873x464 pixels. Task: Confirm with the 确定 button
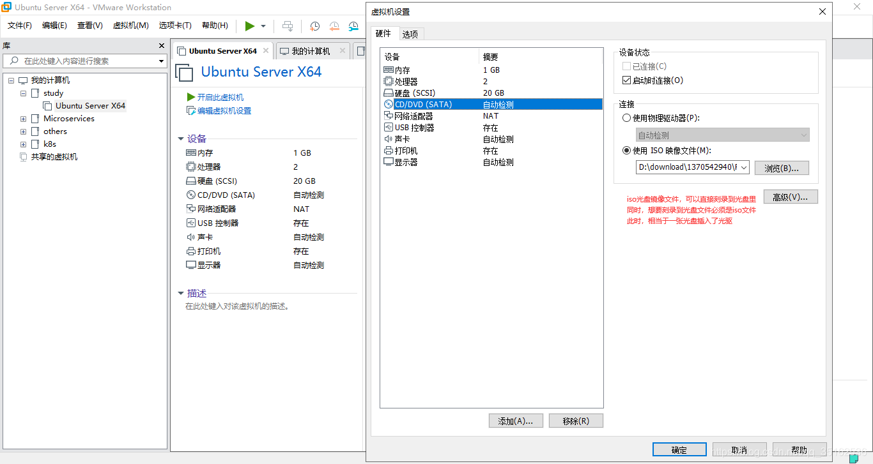[679, 450]
